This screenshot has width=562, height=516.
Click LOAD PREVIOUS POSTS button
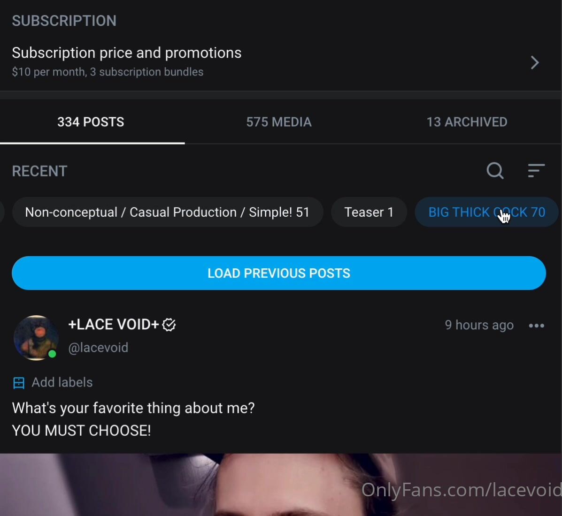point(279,273)
